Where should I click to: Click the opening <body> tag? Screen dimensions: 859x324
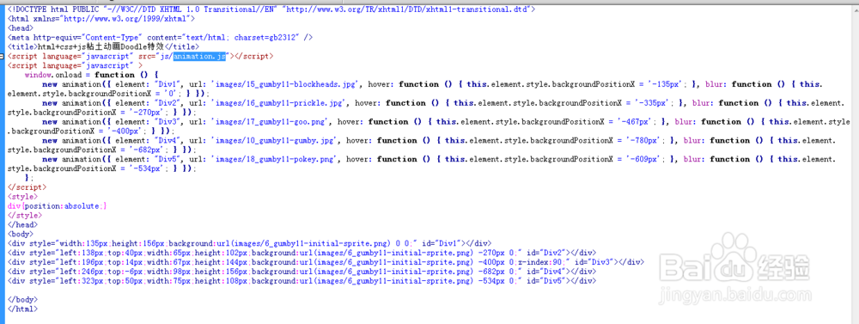21,234
